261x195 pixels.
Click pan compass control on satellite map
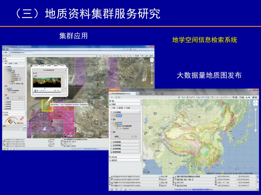(x=152, y=60)
